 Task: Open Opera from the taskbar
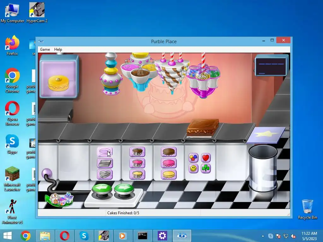coord(64,236)
